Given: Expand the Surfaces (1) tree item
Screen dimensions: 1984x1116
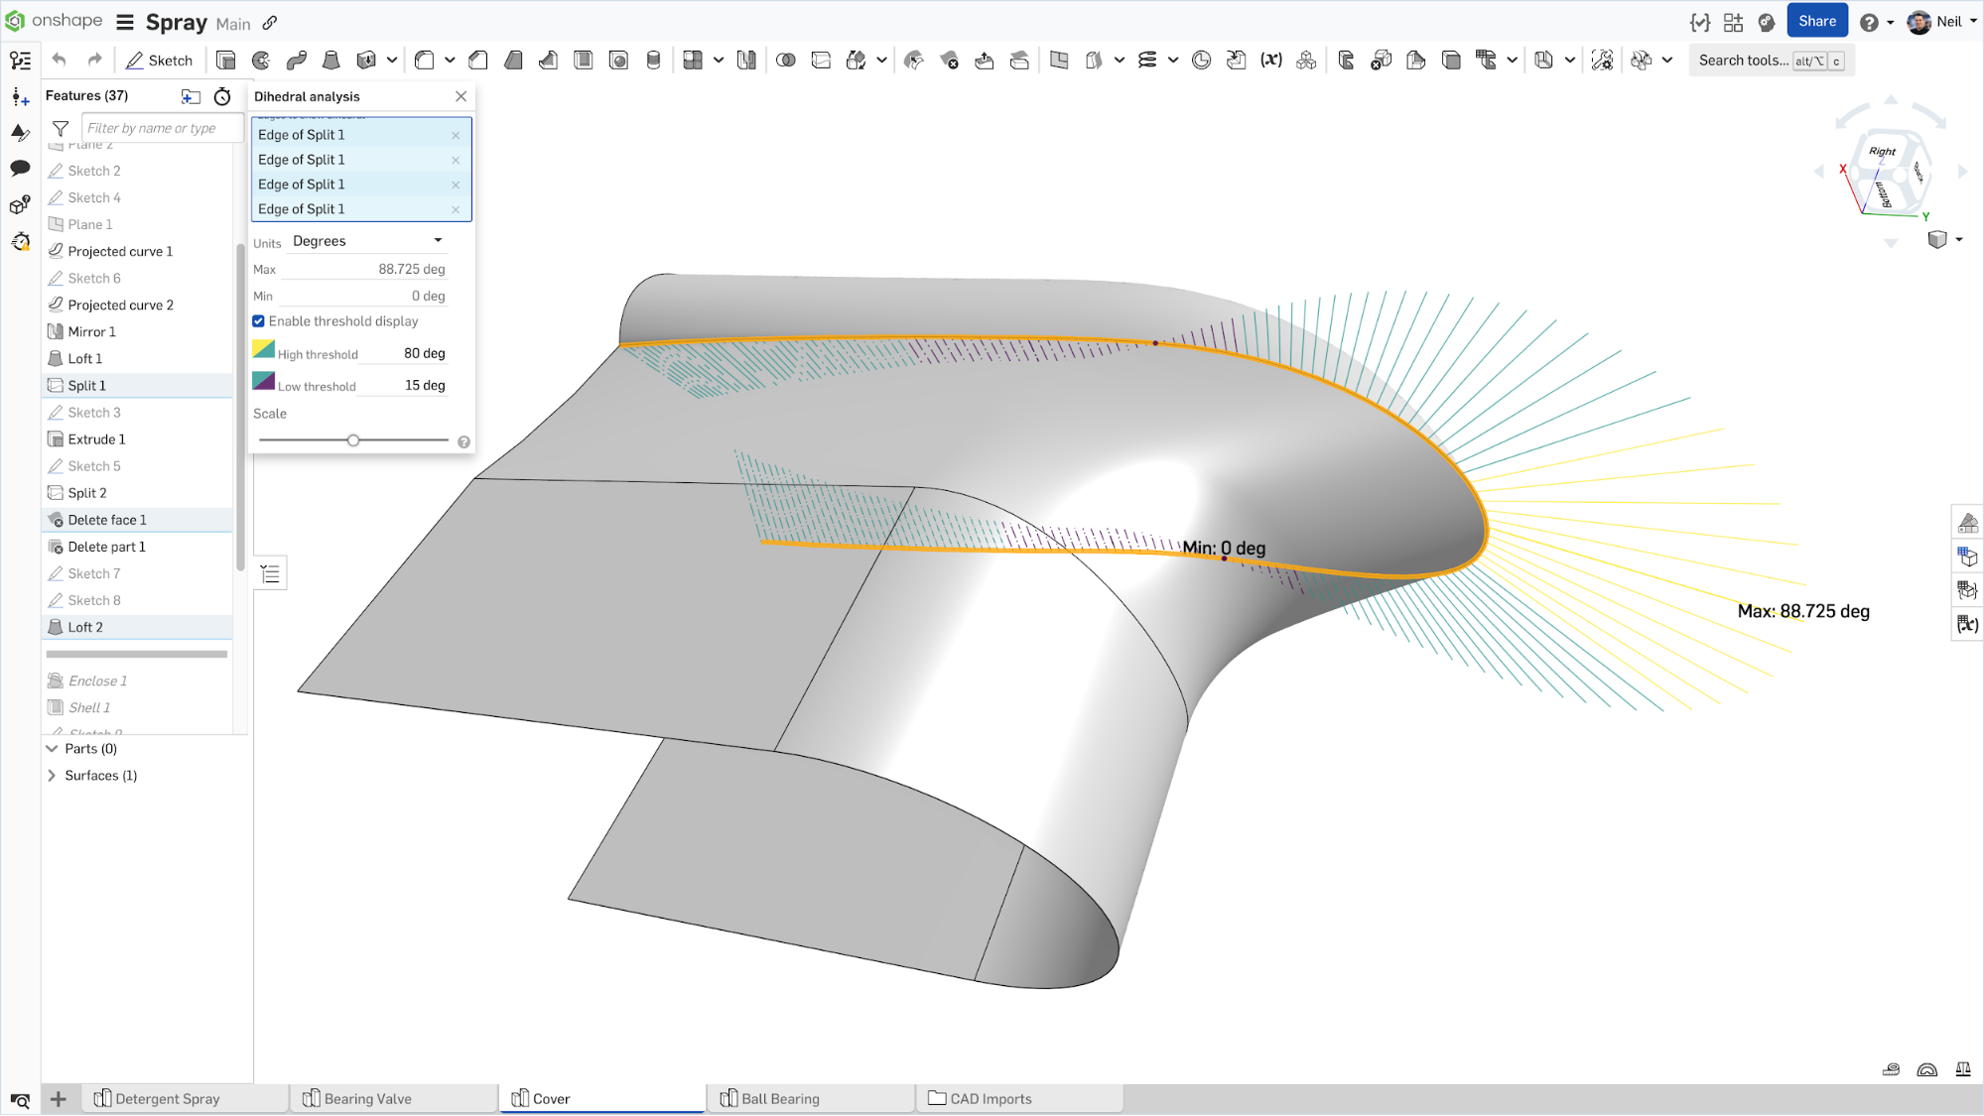Looking at the screenshot, I should point(52,774).
